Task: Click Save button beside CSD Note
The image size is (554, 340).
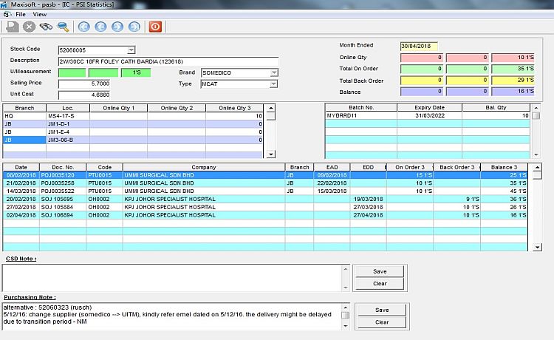Action: 379,272
